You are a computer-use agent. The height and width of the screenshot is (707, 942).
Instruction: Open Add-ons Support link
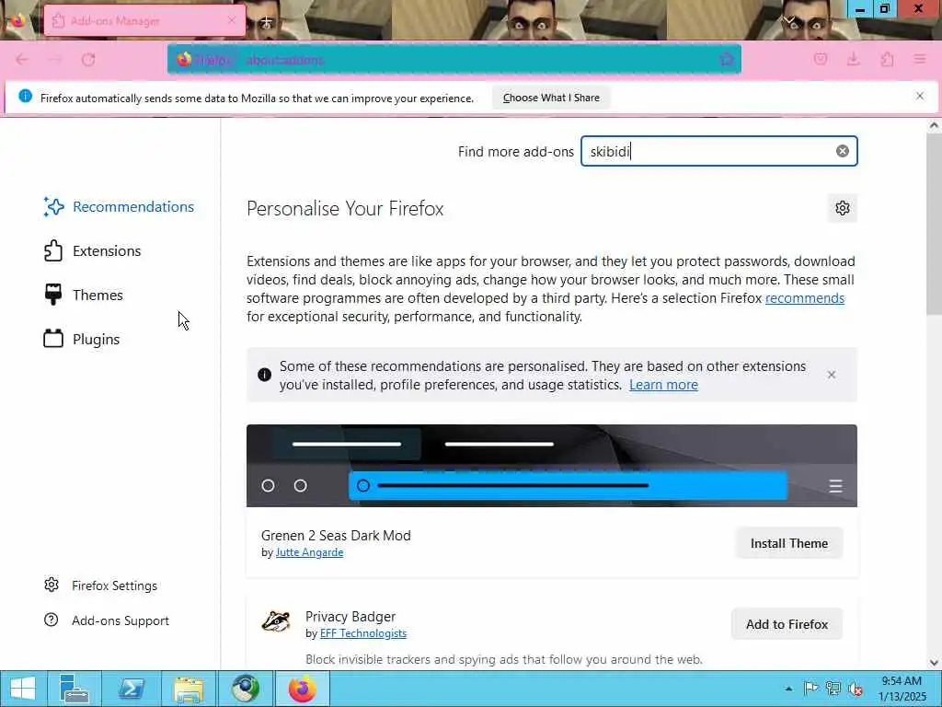pyautogui.click(x=107, y=620)
